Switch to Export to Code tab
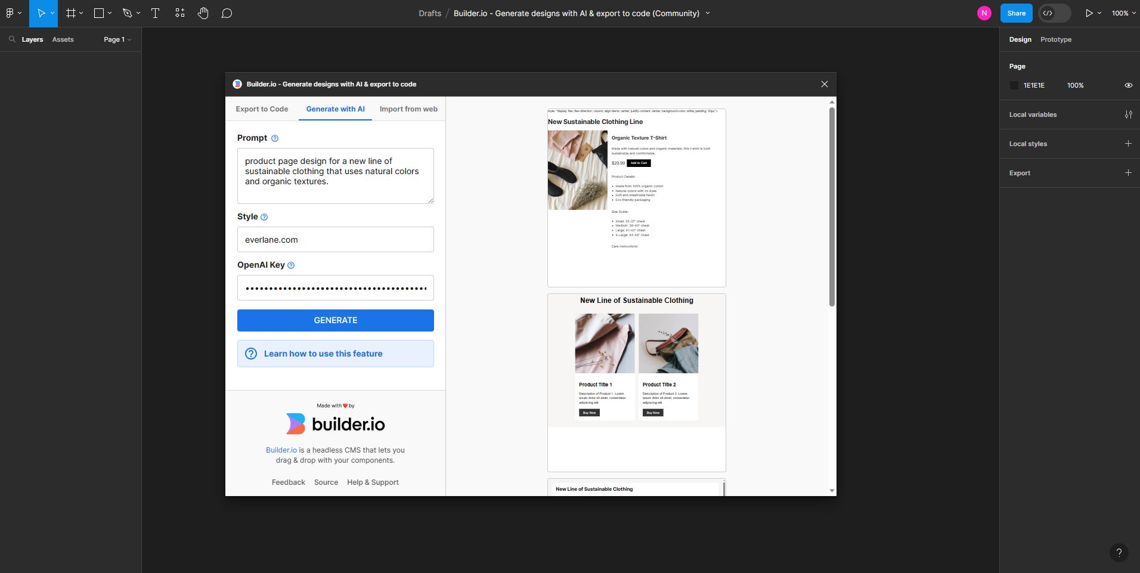 pos(262,109)
